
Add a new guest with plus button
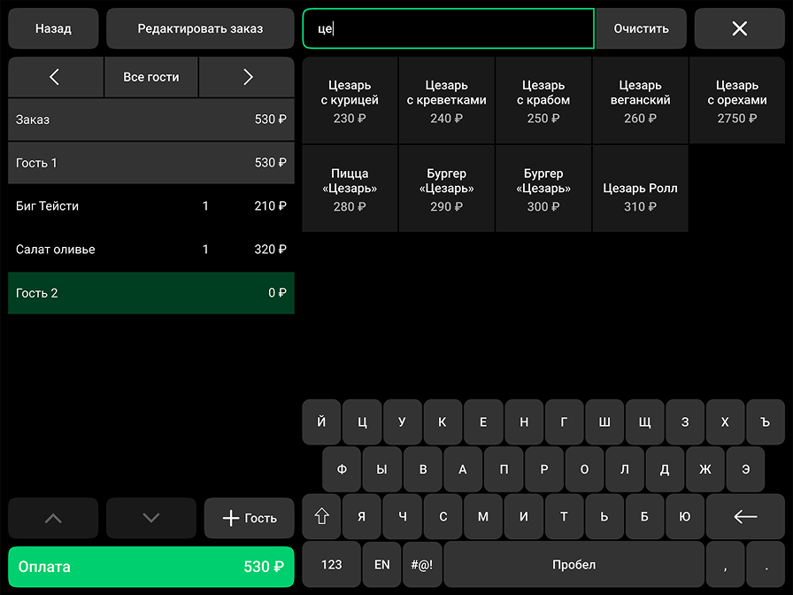[249, 518]
